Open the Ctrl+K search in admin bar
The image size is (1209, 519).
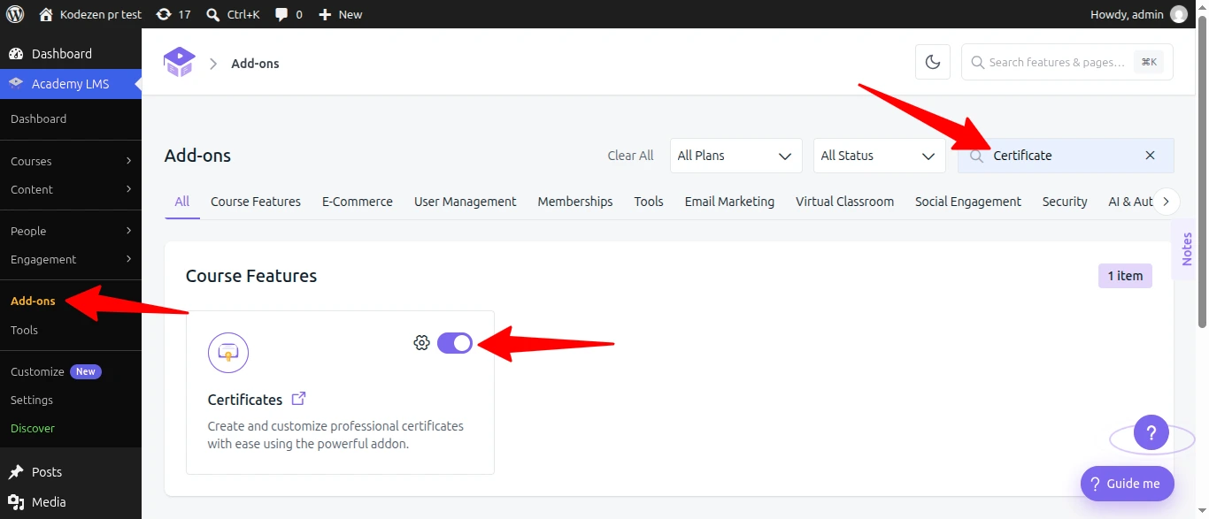tap(234, 14)
